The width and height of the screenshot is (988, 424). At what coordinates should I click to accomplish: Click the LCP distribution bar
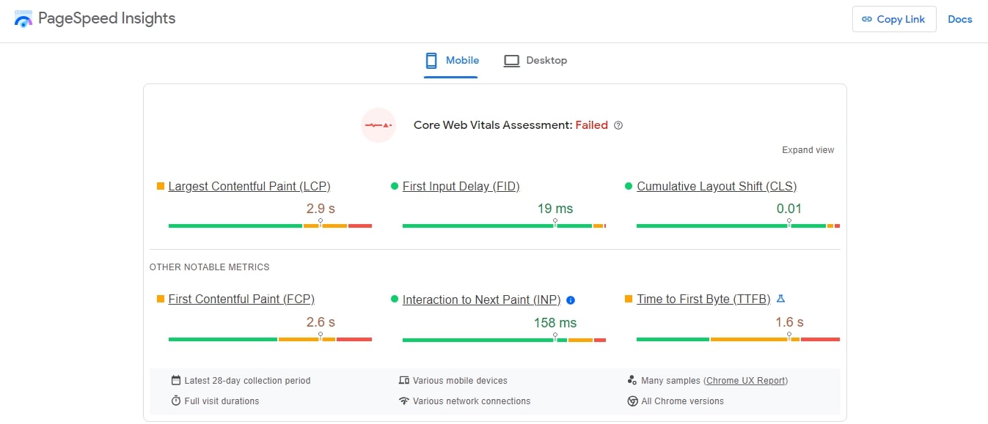click(270, 226)
